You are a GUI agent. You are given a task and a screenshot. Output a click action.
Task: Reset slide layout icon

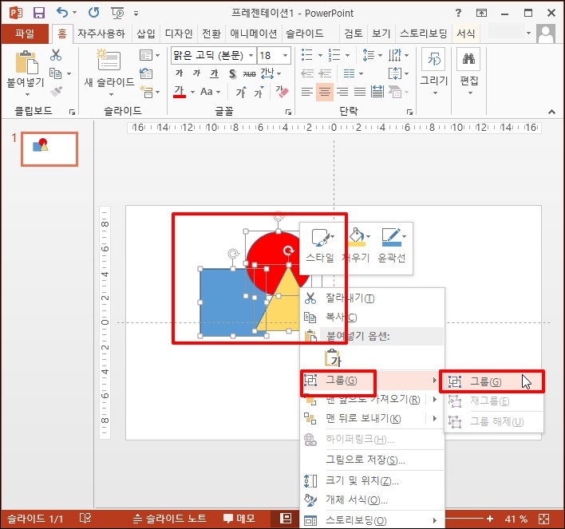146,73
